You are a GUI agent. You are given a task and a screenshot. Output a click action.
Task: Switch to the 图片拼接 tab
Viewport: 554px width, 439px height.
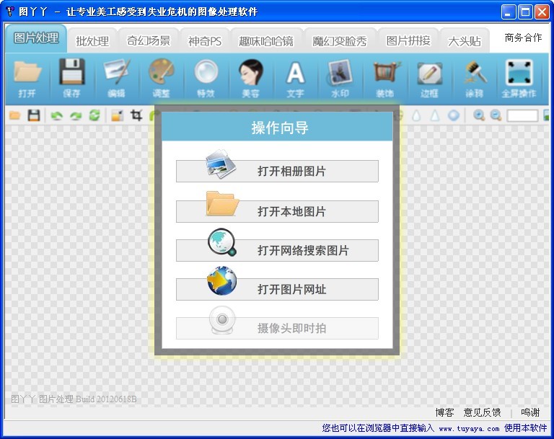[408, 41]
